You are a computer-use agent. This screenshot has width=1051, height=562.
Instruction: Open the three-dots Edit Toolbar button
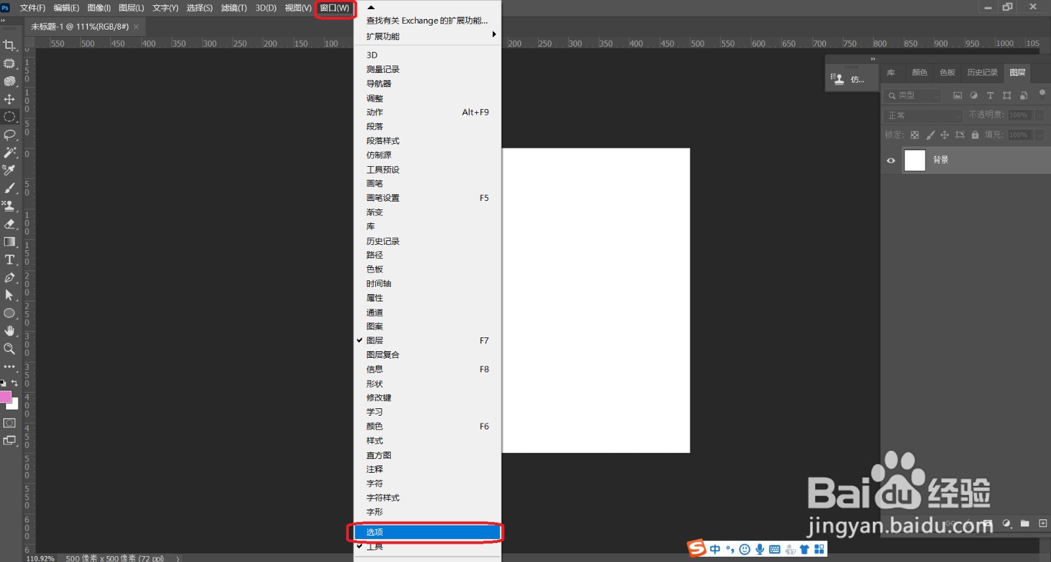coord(9,366)
